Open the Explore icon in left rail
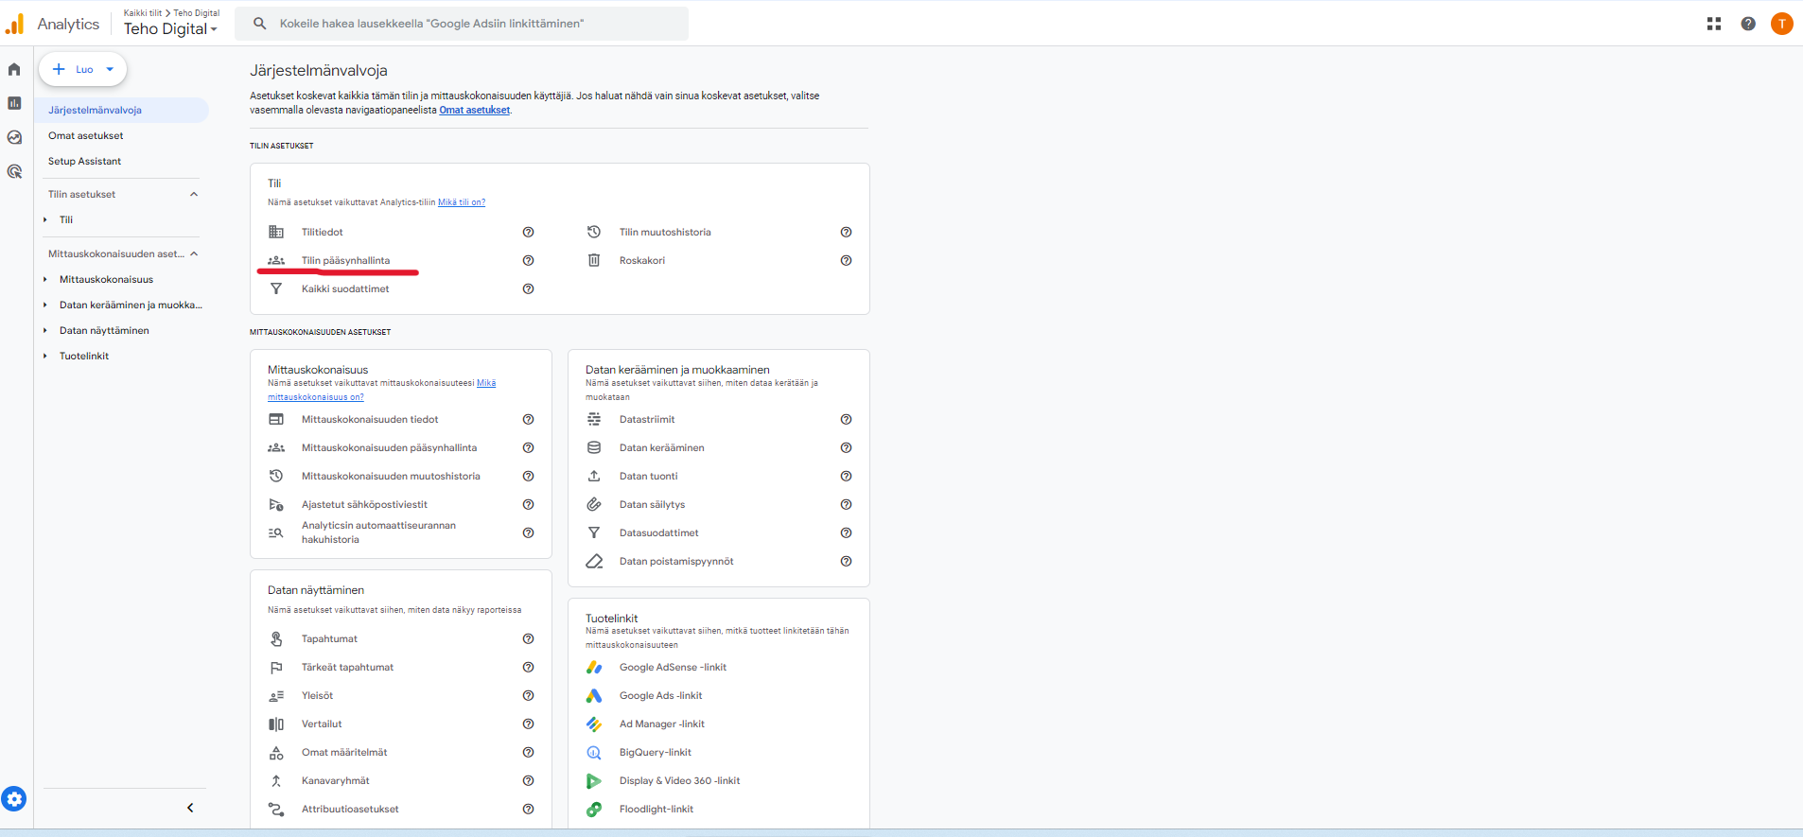 point(14,137)
